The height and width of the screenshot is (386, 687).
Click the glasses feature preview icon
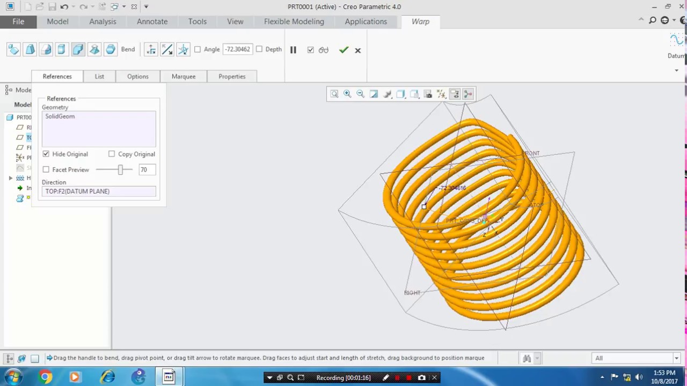tap(323, 50)
